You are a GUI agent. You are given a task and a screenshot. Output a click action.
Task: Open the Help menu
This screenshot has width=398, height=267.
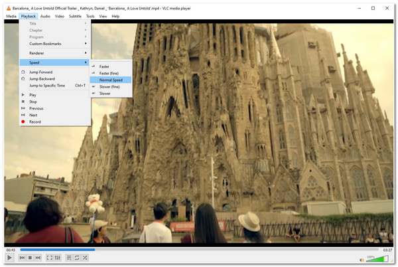point(115,16)
